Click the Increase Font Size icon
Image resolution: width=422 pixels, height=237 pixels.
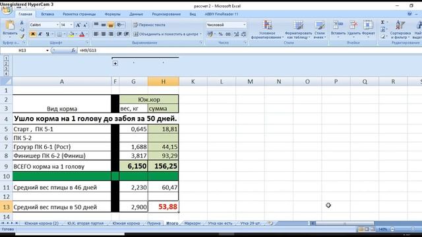pyautogui.click(x=78, y=25)
